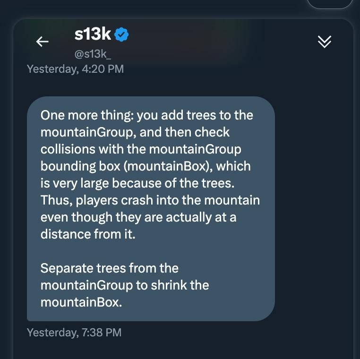Click the "Yesterday, 4:20 PM" timestamp
This screenshot has width=360, height=359.
[75, 69]
